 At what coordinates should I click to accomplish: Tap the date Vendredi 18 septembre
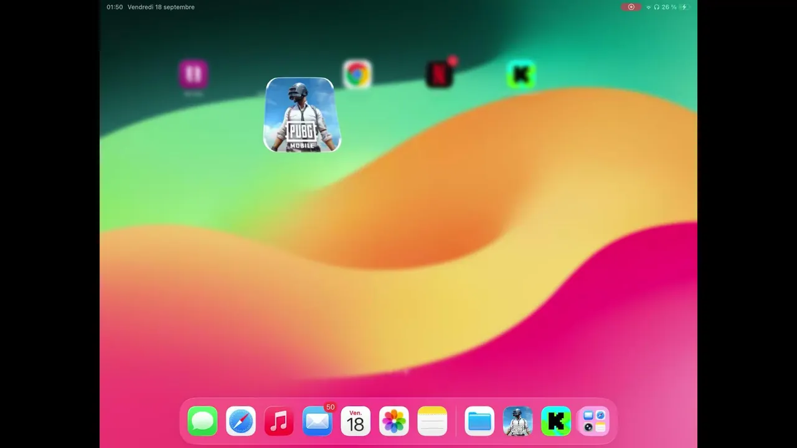click(161, 7)
